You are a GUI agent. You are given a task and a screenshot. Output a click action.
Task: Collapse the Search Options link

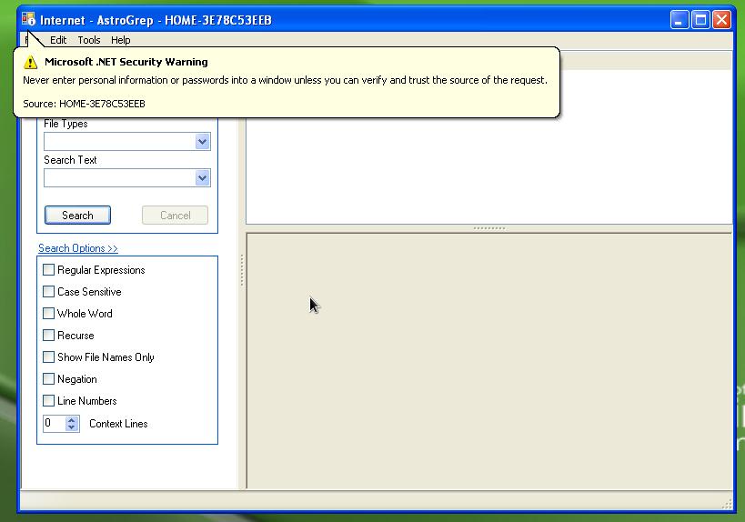78,248
